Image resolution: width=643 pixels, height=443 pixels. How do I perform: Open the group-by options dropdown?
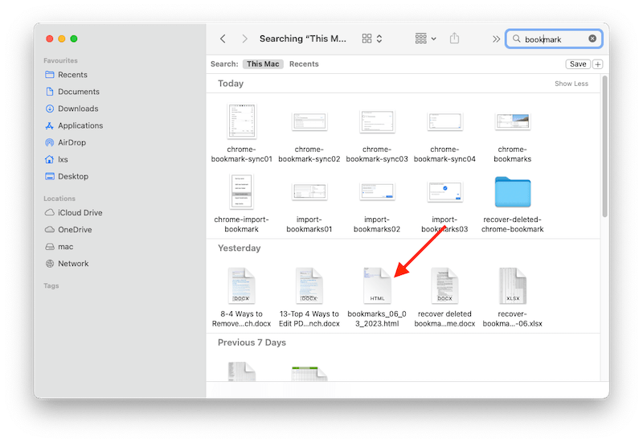(x=425, y=39)
